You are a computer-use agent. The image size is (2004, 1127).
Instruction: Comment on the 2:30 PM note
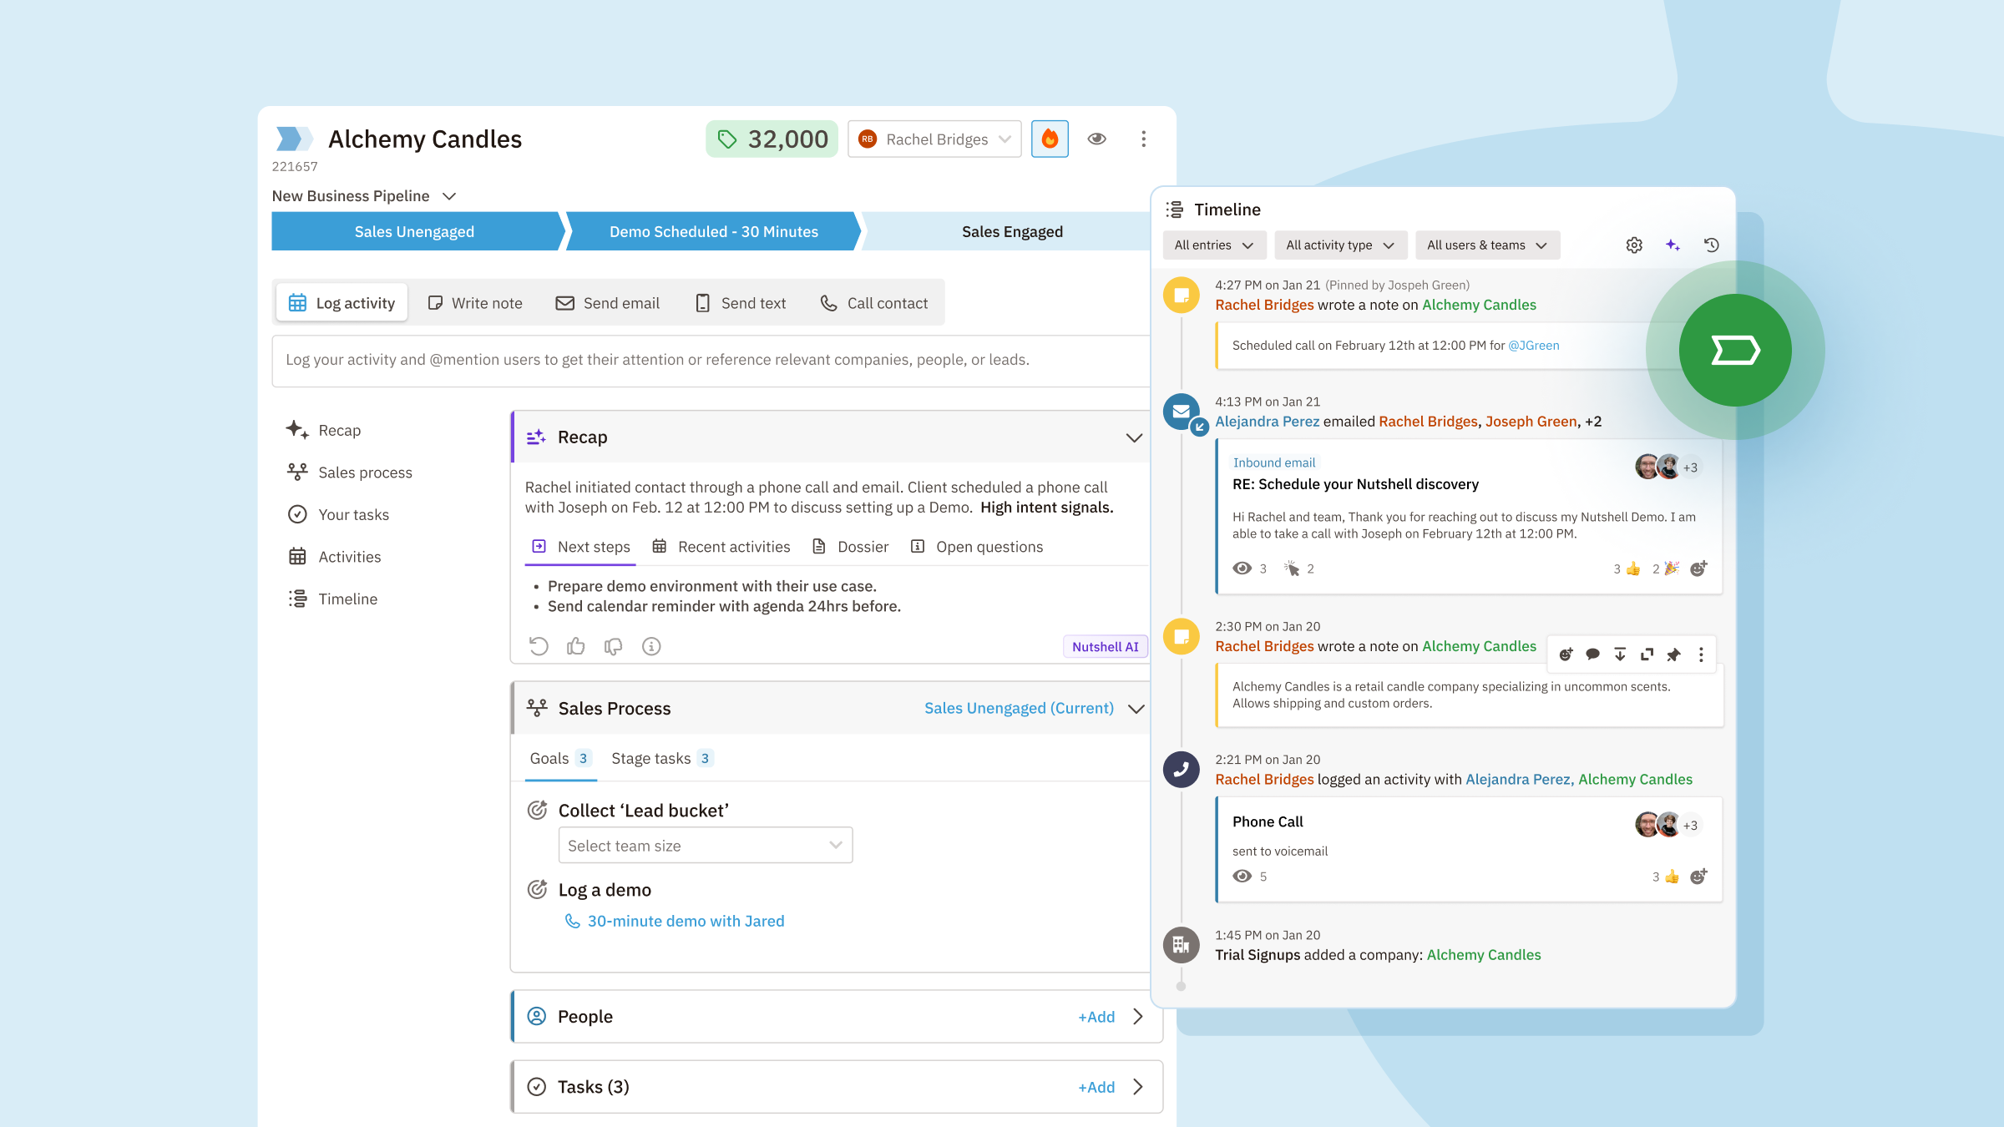pyautogui.click(x=1592, y=654)
